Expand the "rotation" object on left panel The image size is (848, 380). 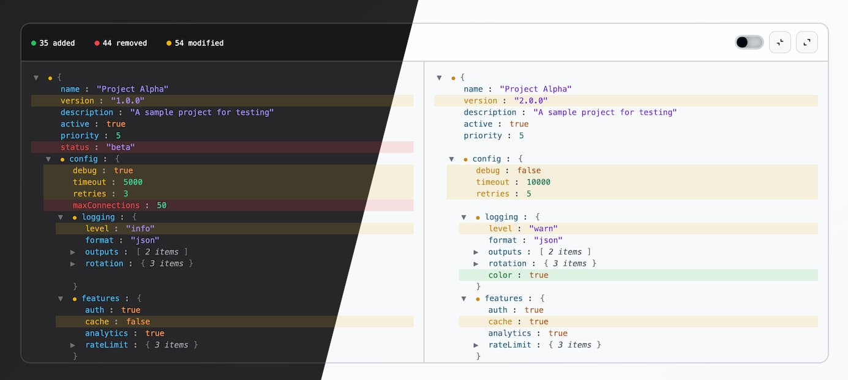73,263
